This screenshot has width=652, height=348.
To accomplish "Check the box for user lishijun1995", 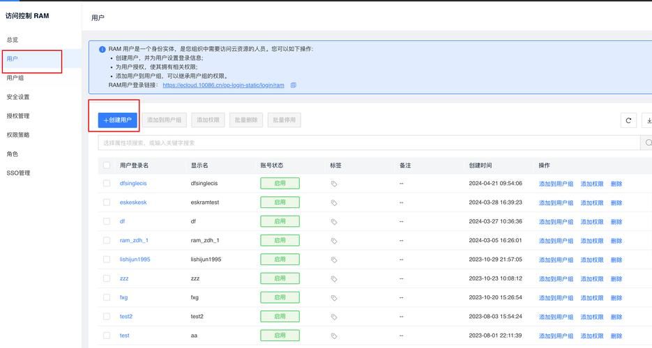I will tap(107, 259).
